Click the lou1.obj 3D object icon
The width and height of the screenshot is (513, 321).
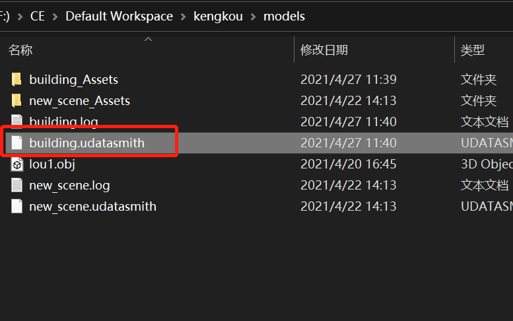(x=17, y=164)
